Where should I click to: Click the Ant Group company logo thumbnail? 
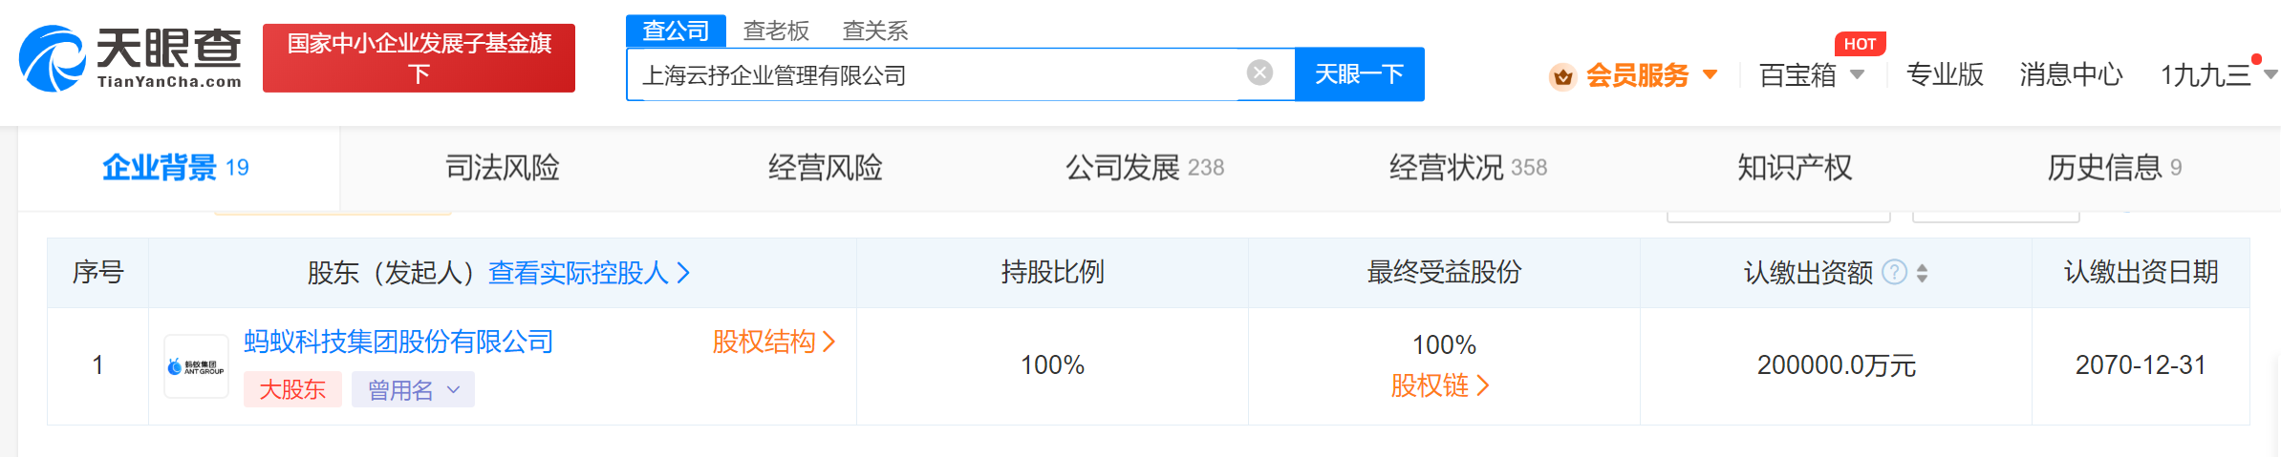click(x=196, y=366)
